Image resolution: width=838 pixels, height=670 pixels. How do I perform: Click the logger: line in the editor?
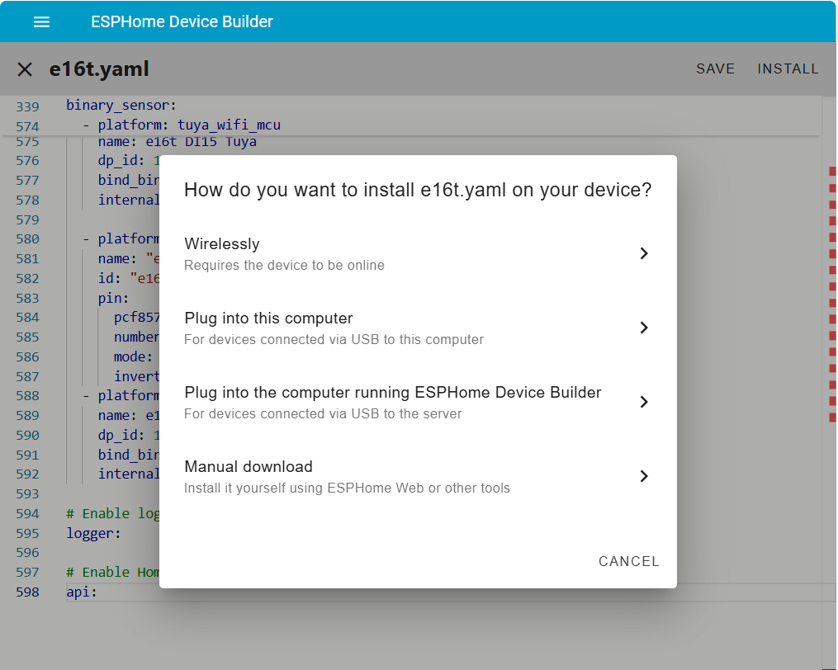tap(93, 533)
